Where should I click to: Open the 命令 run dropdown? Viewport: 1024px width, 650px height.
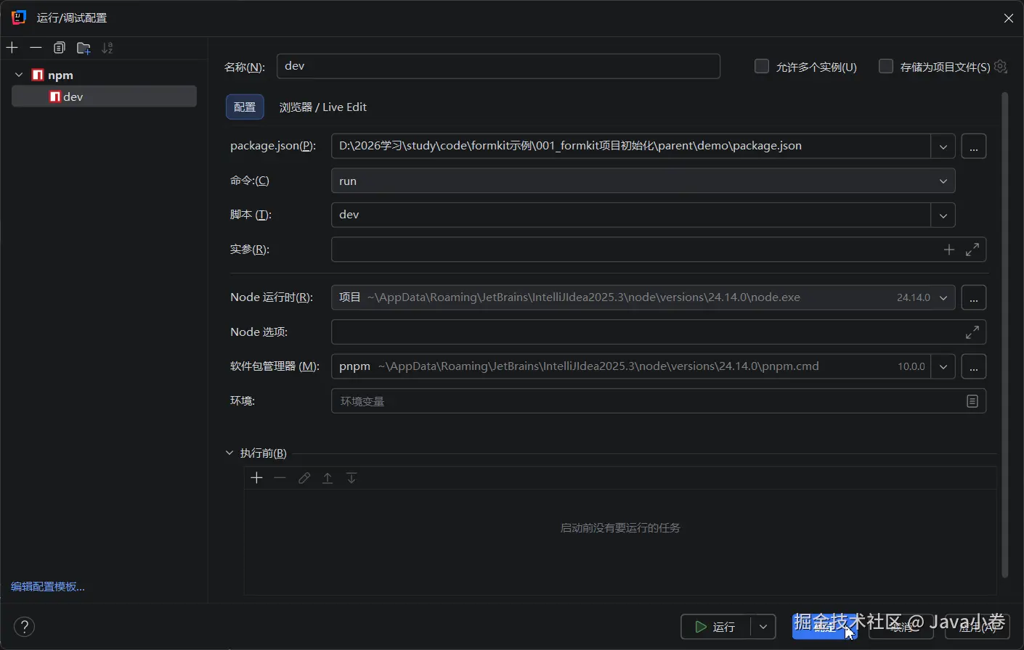coord(943,181)
